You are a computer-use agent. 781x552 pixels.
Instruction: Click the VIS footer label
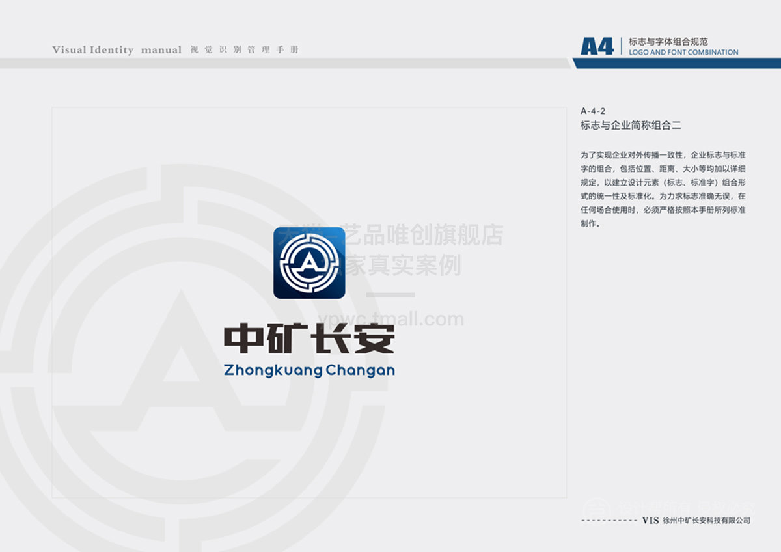tap(650, 521)
